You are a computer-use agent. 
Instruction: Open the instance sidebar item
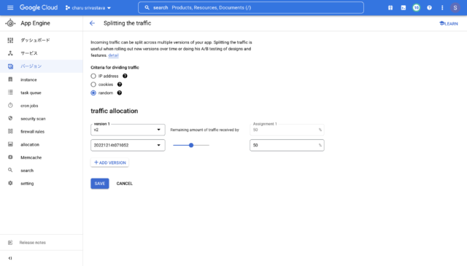(42, 79)
